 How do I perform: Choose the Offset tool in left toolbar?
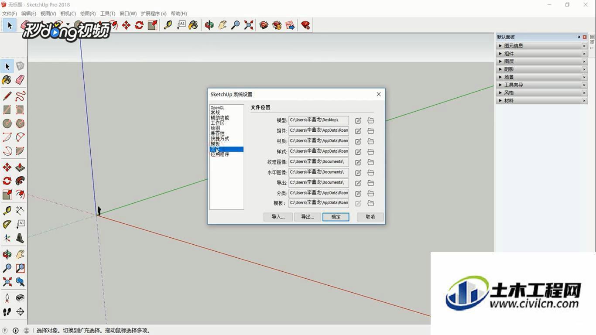tap(20, 194)
